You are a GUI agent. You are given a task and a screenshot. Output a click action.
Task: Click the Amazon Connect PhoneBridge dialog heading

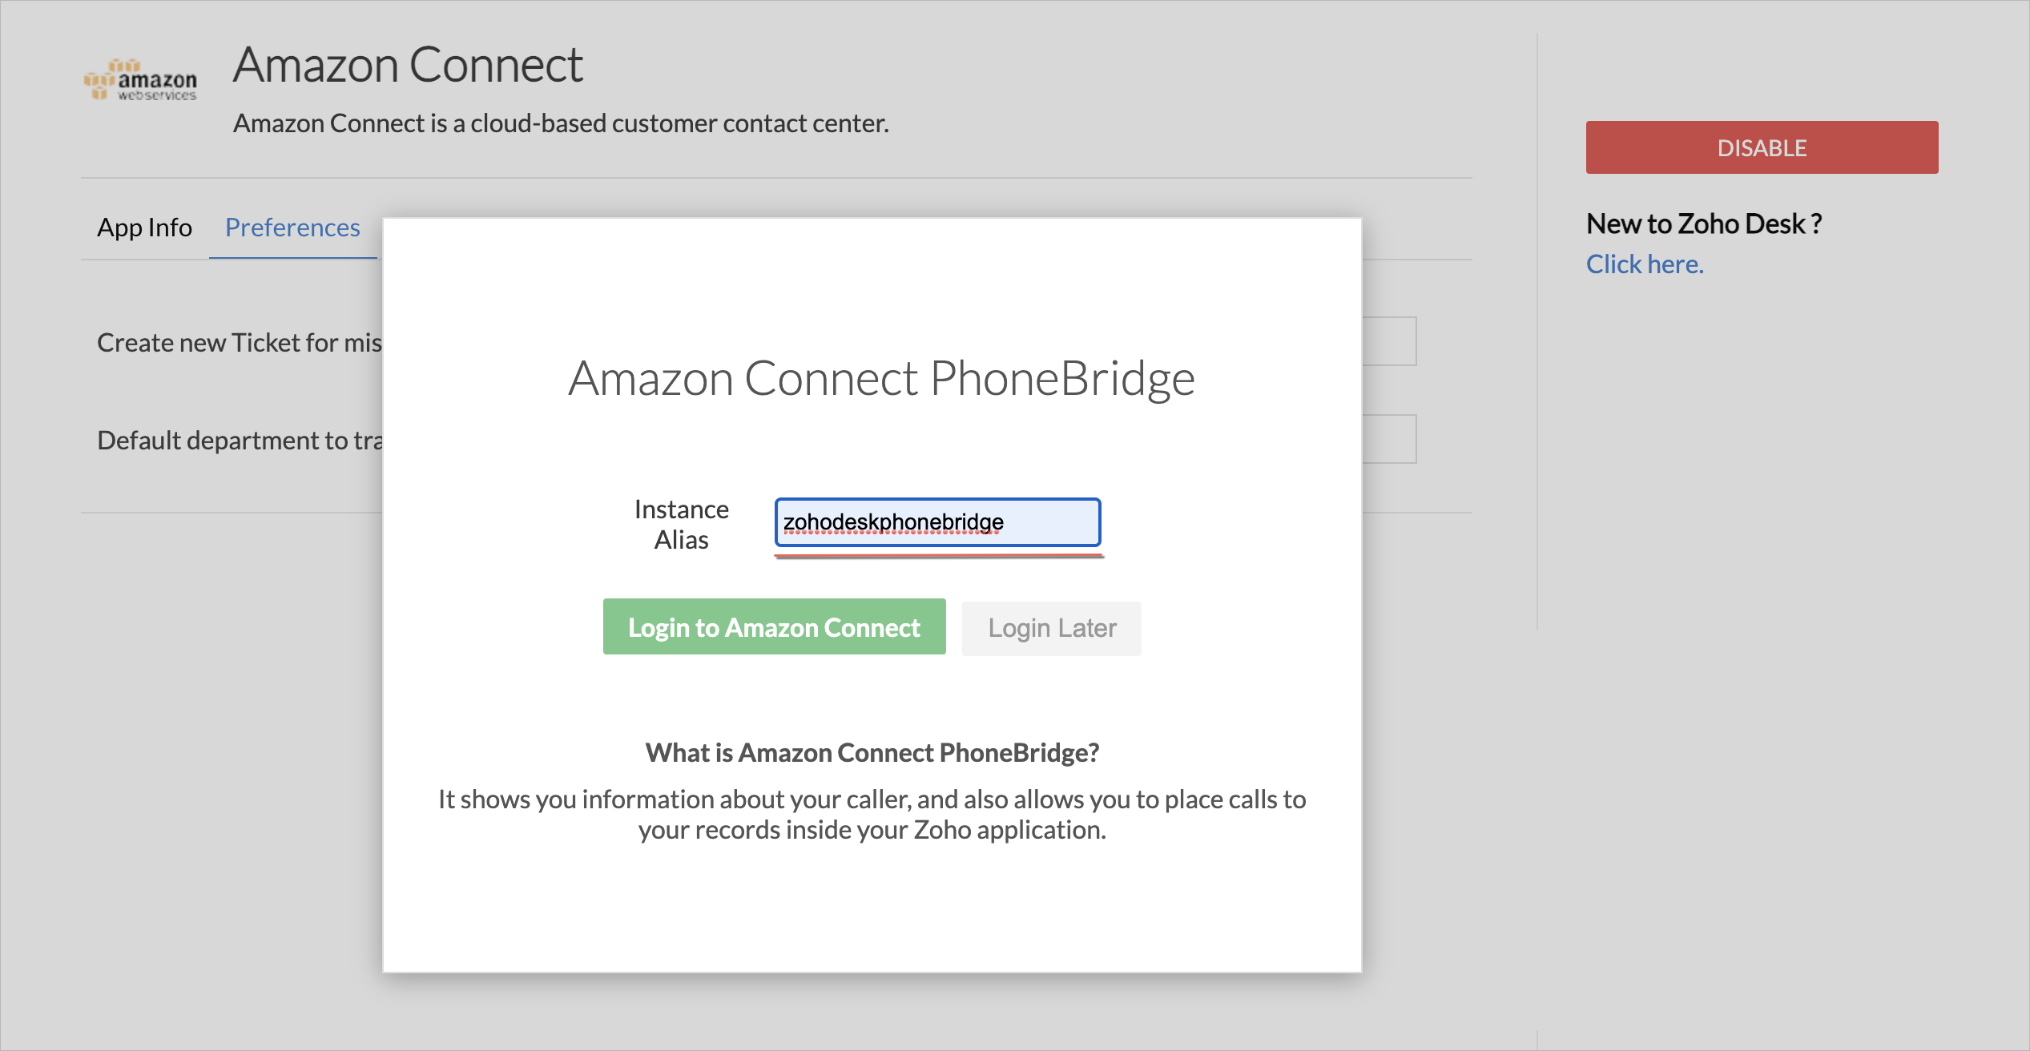coord(881,378)
